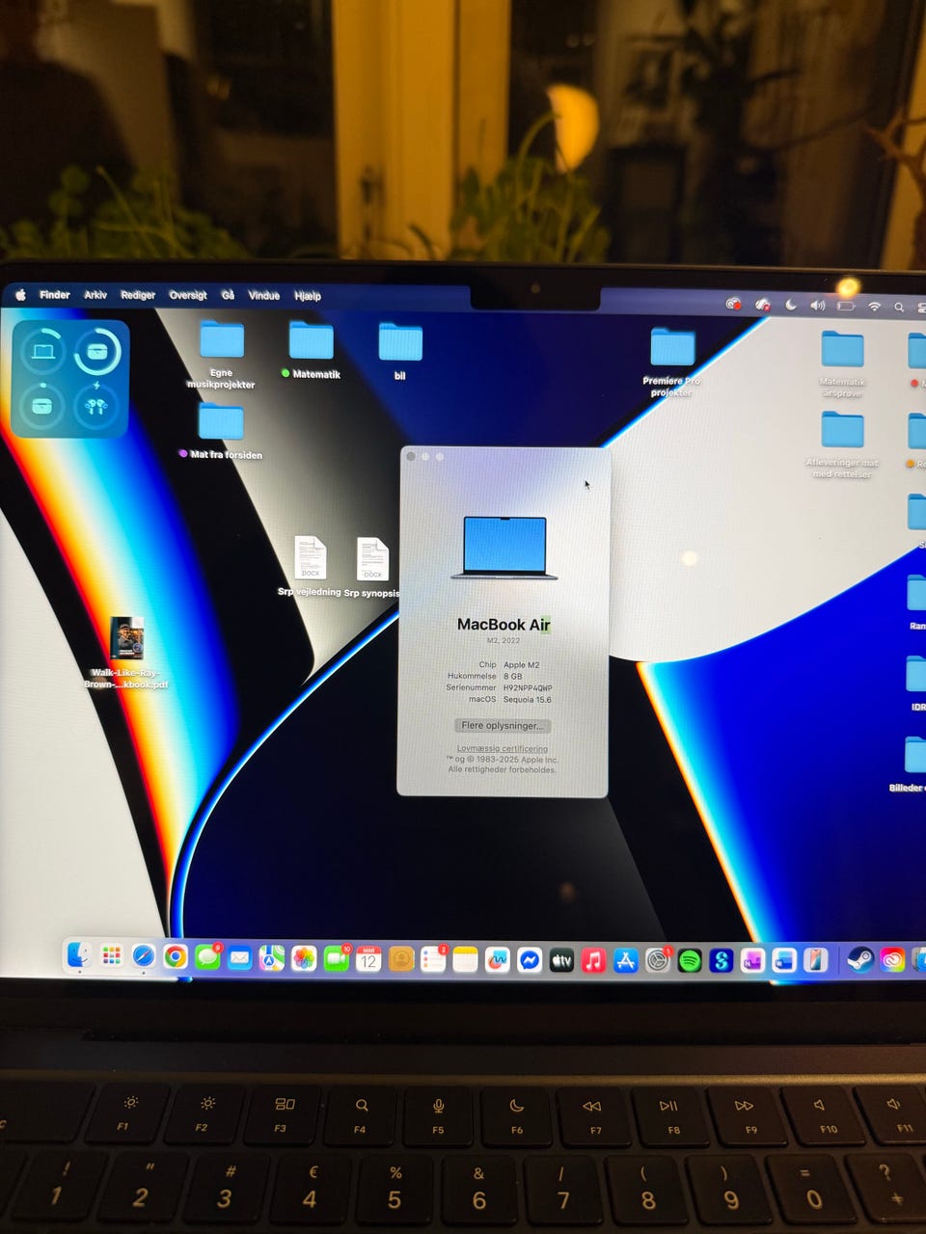Open Mail app in the Dock

click(240, 957)
